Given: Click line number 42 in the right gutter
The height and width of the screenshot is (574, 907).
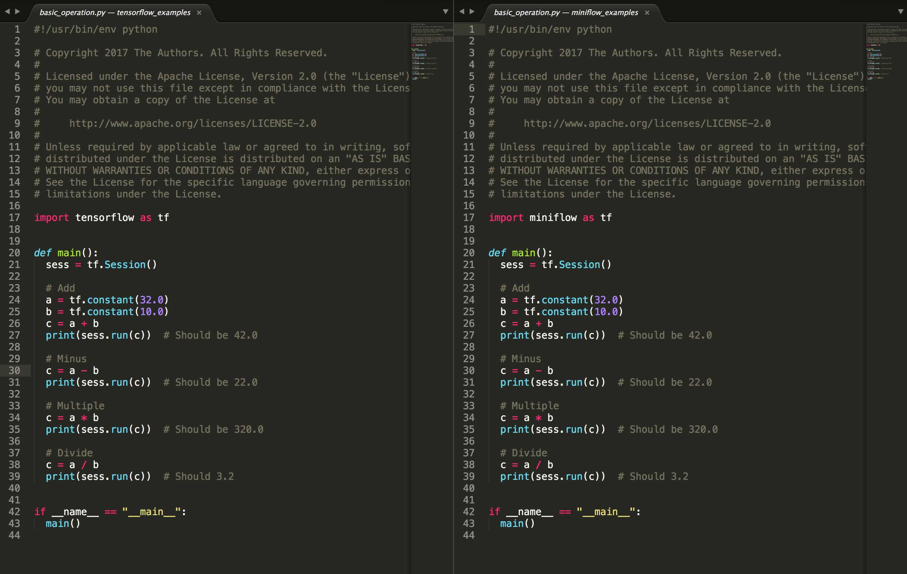Looking at the screenshot, I should pos(469,512).
